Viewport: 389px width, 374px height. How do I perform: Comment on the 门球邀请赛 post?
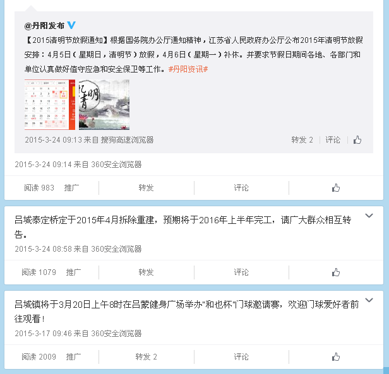tap(241, 357)
